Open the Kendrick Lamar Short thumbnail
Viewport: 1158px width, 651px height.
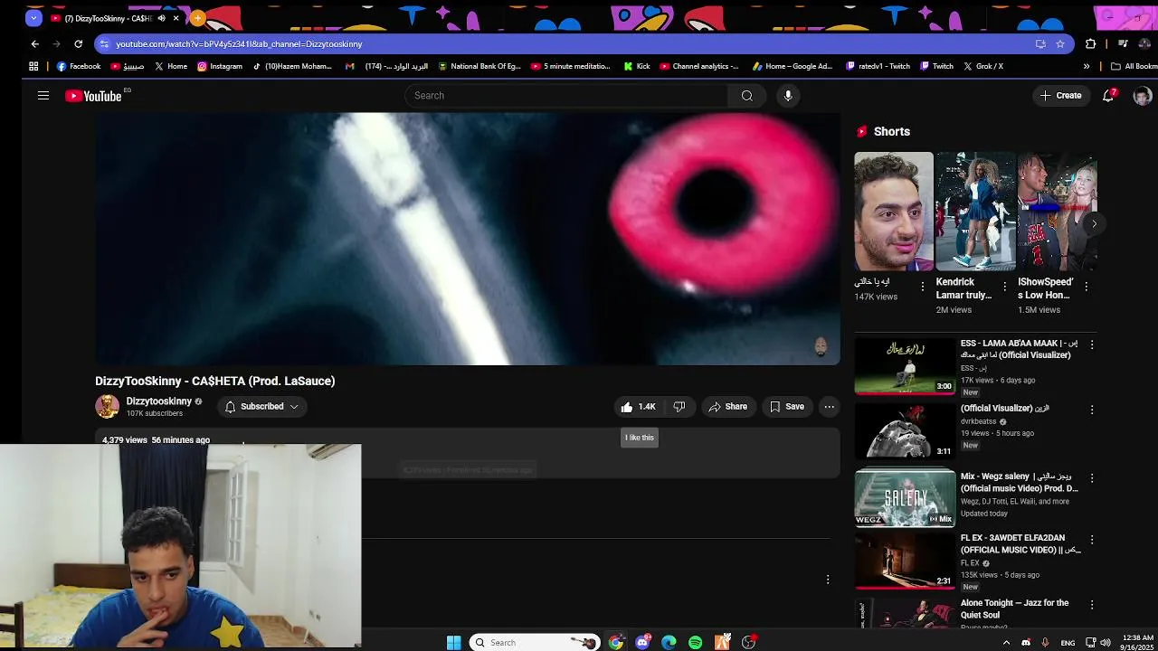click(975, 212)
